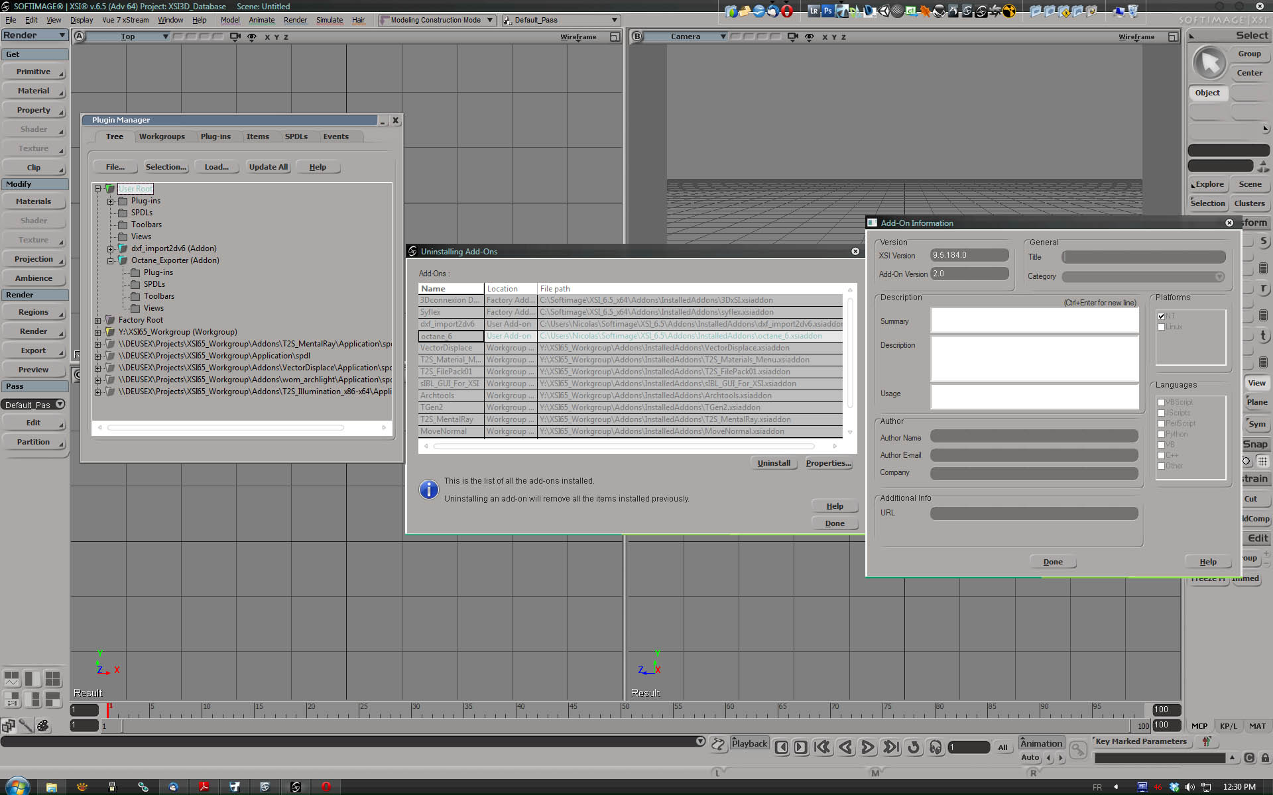Click Update All in Plugin Manager
Screen dimensions: 1273x795
tap(269, 167)
